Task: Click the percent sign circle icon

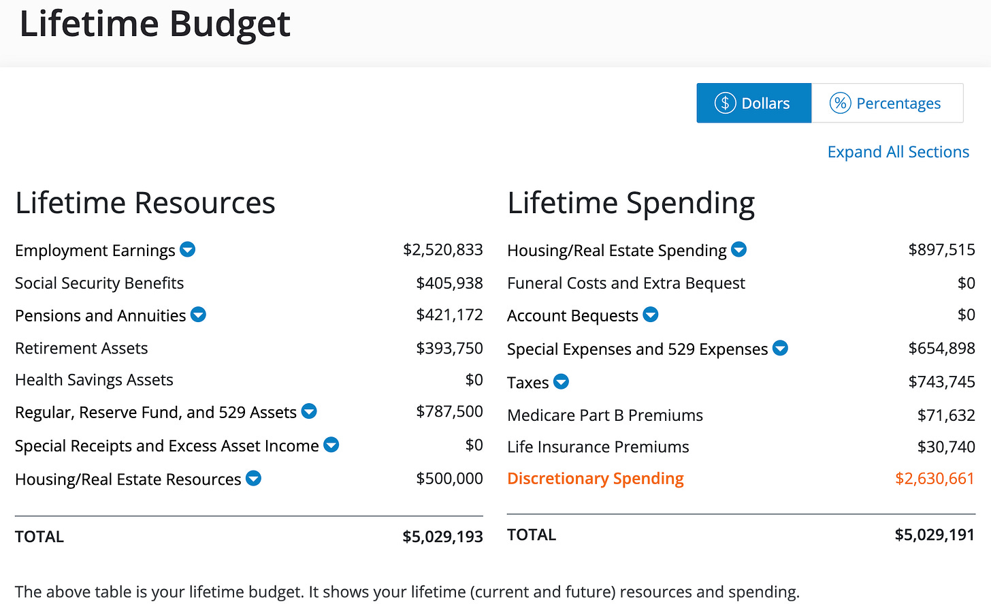Action: point(841,103)
